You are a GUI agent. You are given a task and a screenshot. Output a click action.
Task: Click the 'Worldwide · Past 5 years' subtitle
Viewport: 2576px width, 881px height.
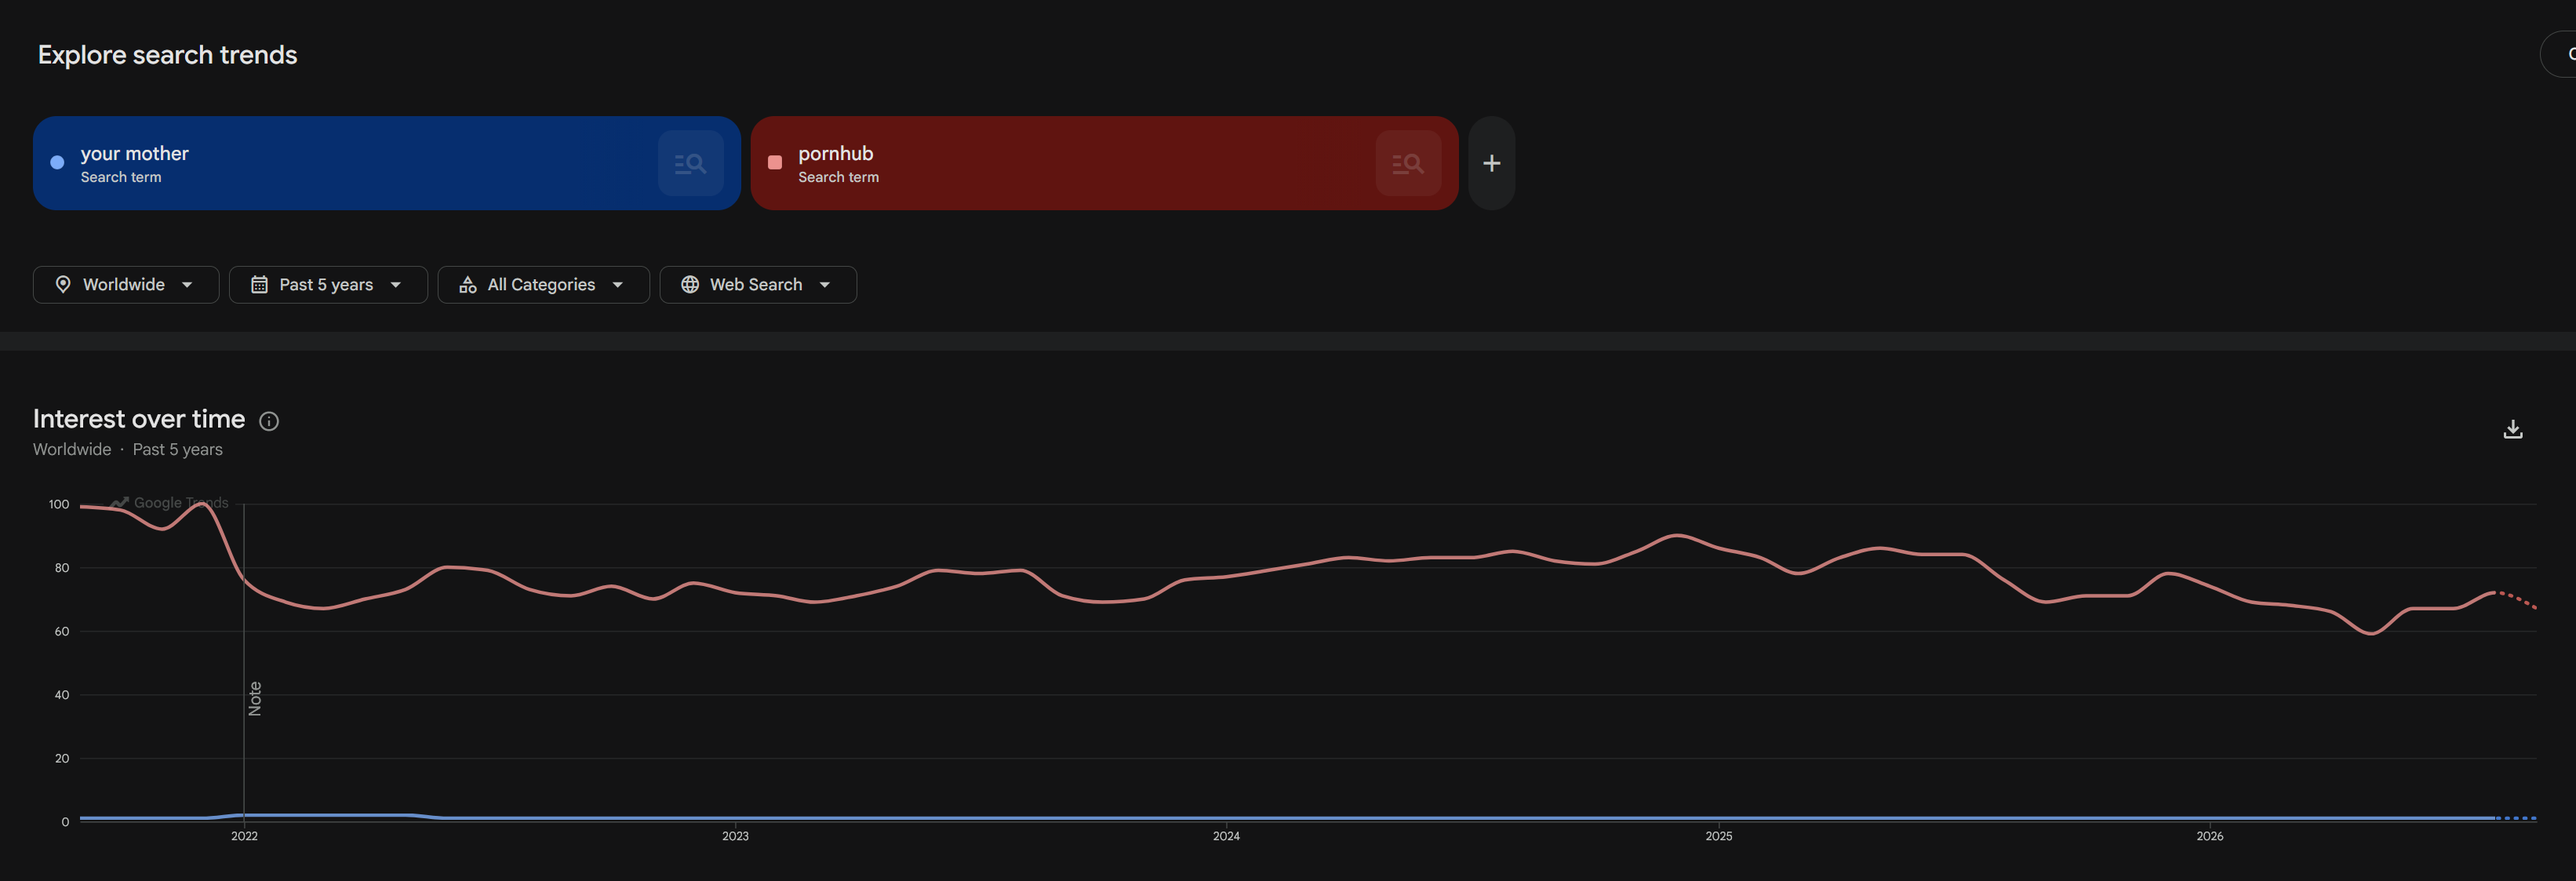128,450
